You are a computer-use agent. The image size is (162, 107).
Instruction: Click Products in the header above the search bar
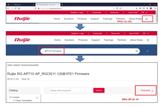coord(83,40)
